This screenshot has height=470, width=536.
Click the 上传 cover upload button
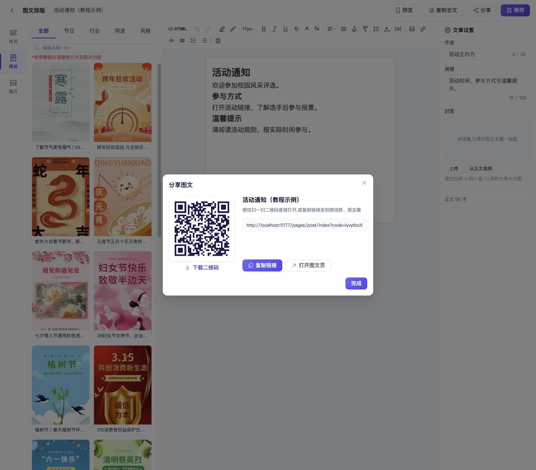(x=454, y=168)
